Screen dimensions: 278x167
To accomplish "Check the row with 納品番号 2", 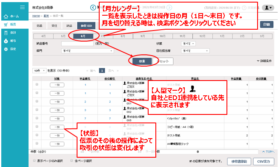I will click(37, 101).
